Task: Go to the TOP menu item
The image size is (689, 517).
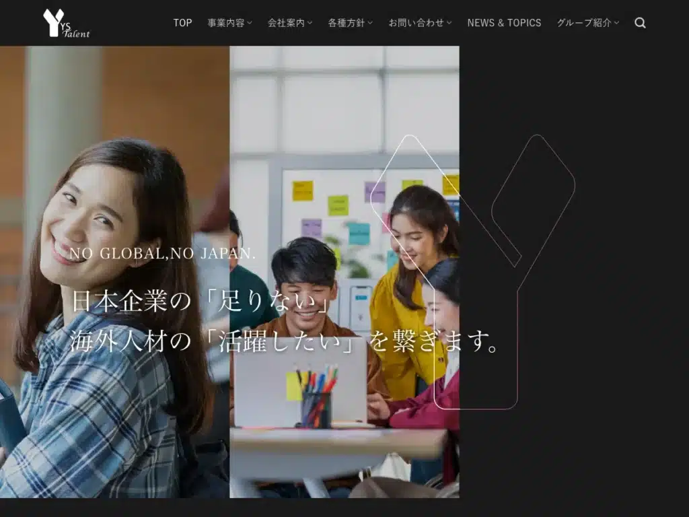Action: pyautogui.click(x=182, y=23)
